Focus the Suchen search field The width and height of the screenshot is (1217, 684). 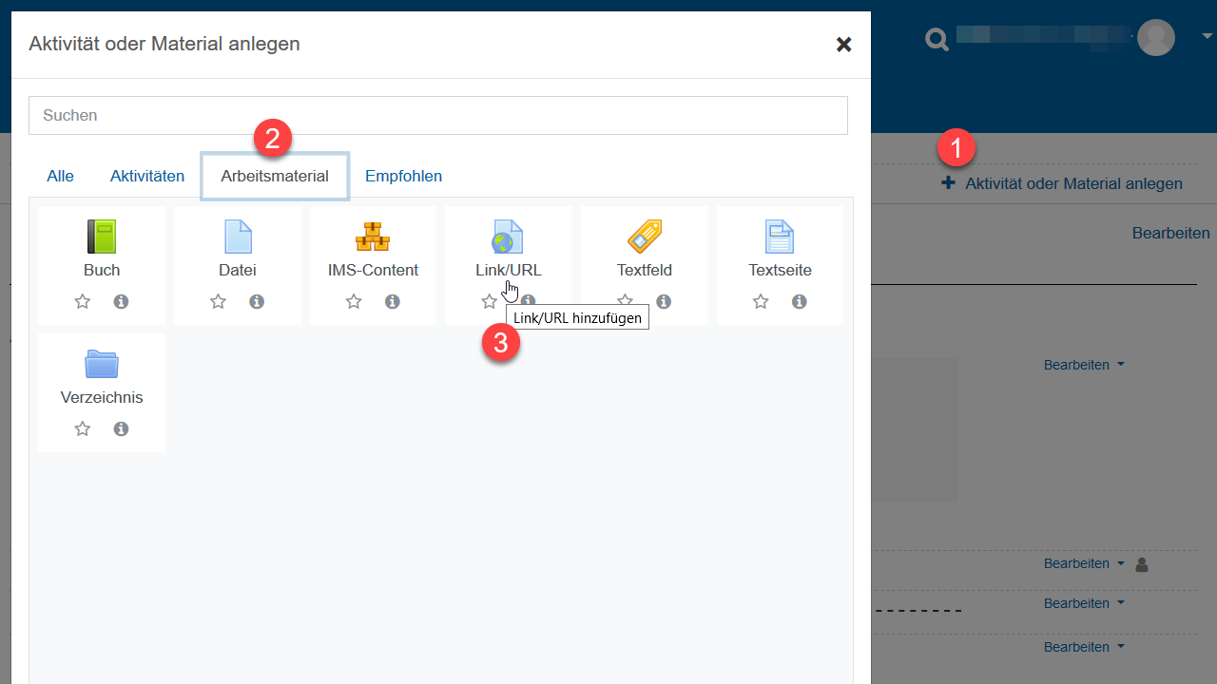click(438, 115)
